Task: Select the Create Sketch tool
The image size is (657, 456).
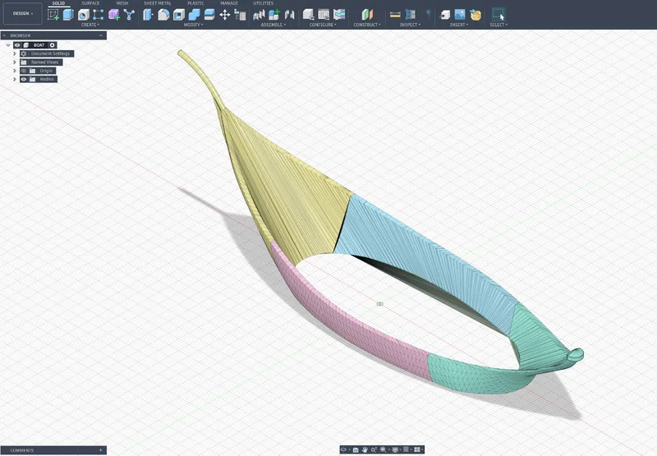Action: click(x=53, y=15)
